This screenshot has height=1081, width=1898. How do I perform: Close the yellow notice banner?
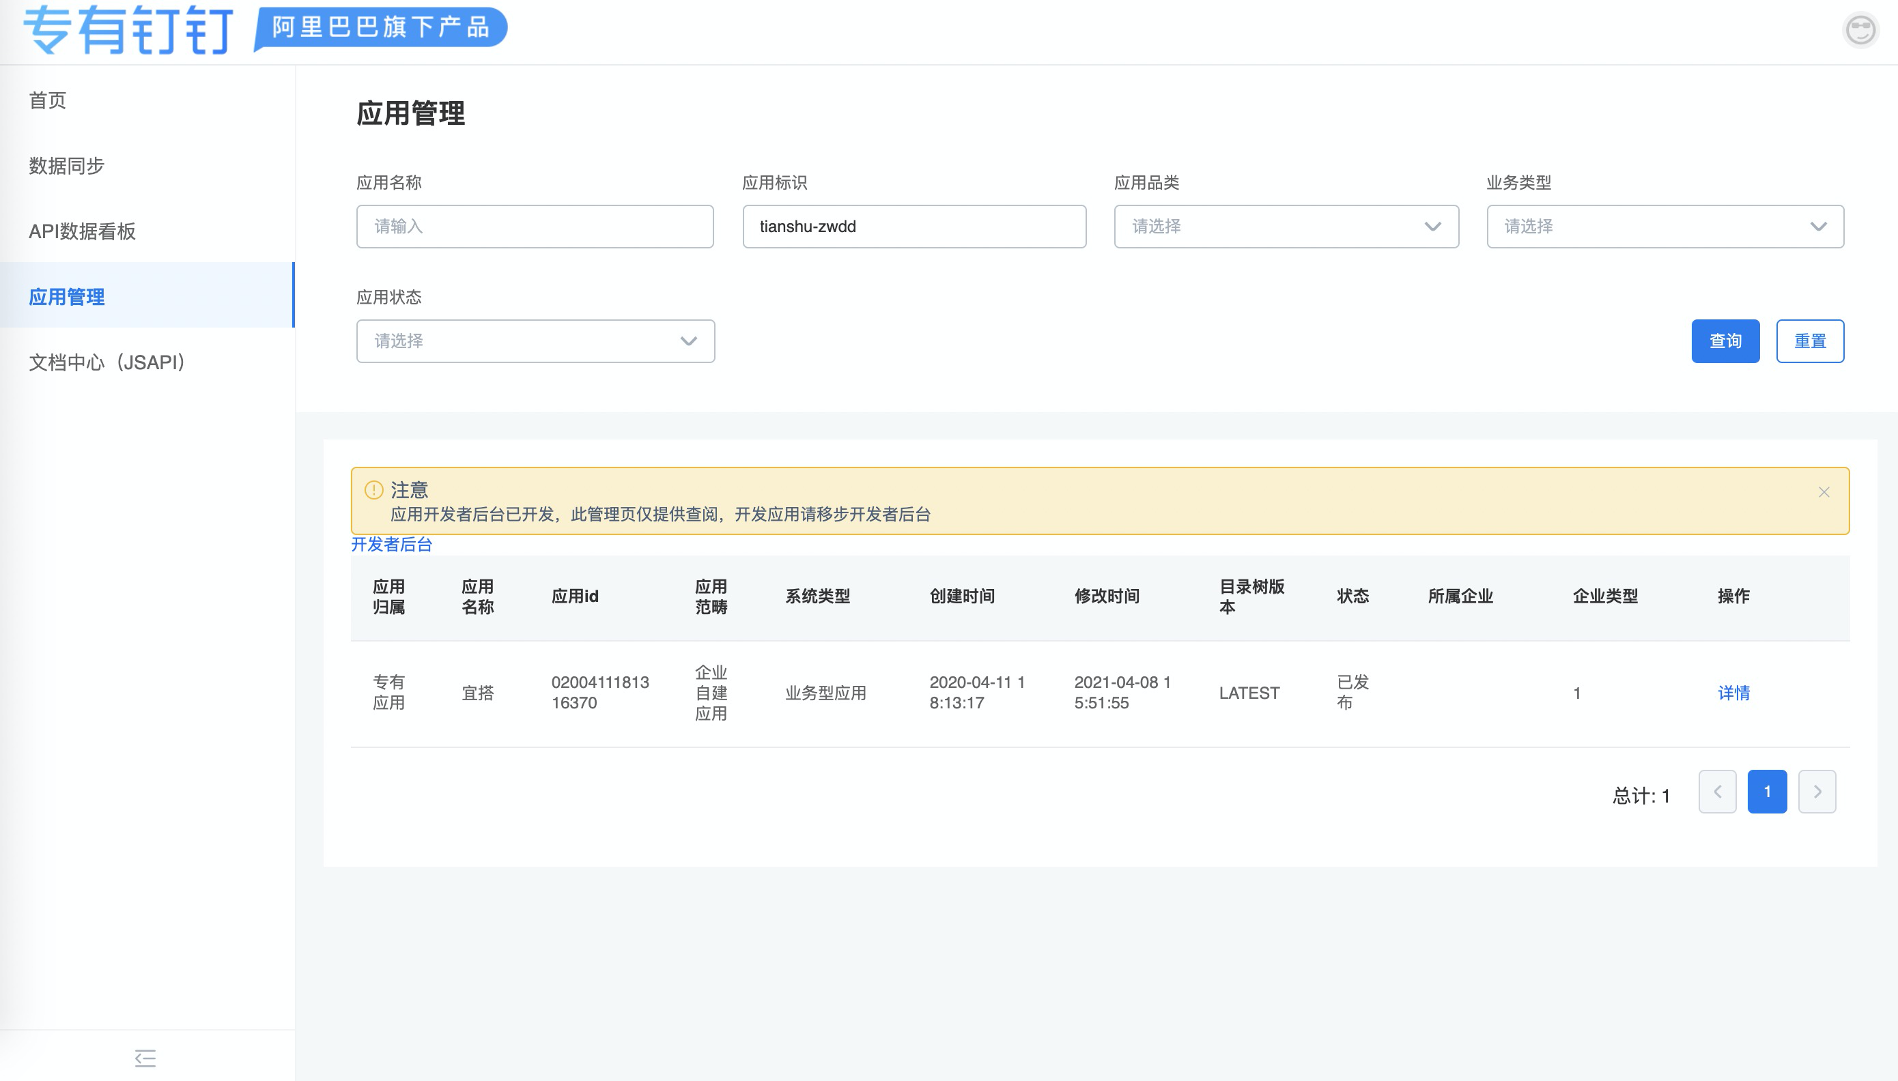(1823, 492)
